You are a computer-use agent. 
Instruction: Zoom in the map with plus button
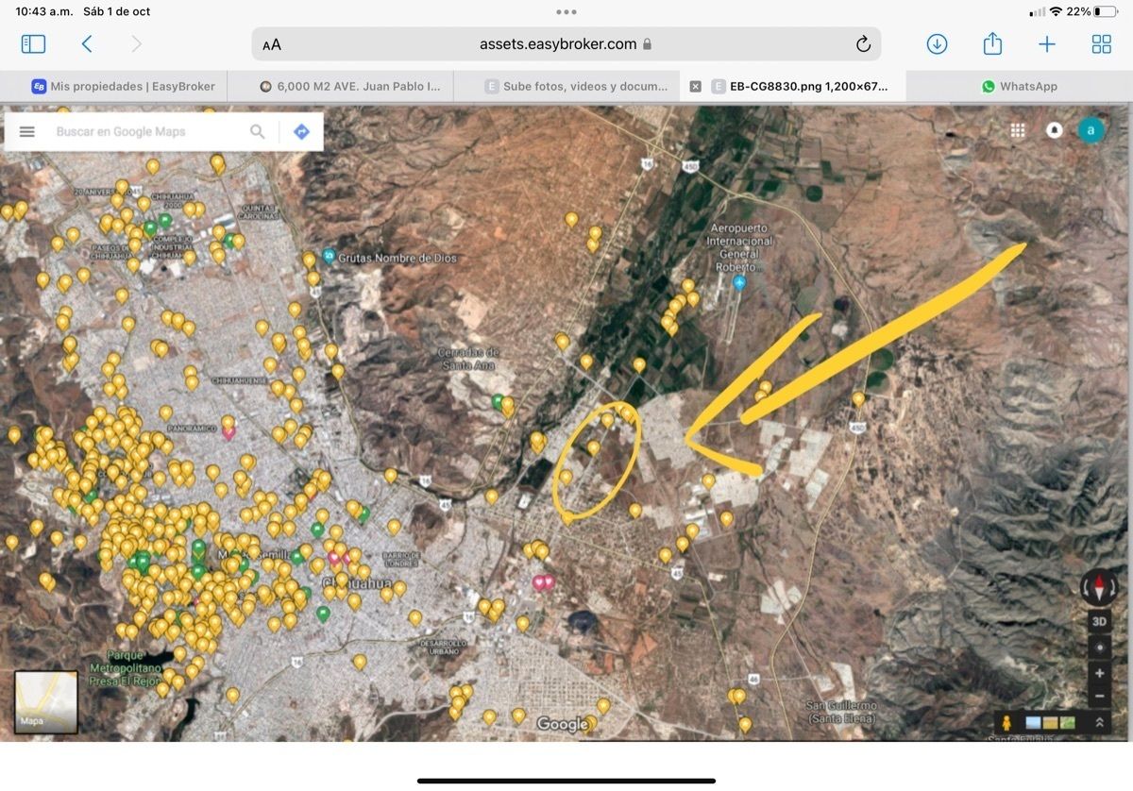[x=1099, y=674]
